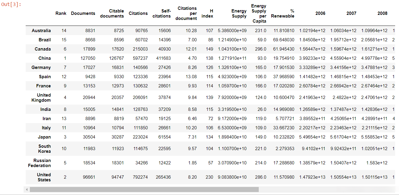Click the Rank column header
Viewport: 399px width, 195px height.
[61, 13]
